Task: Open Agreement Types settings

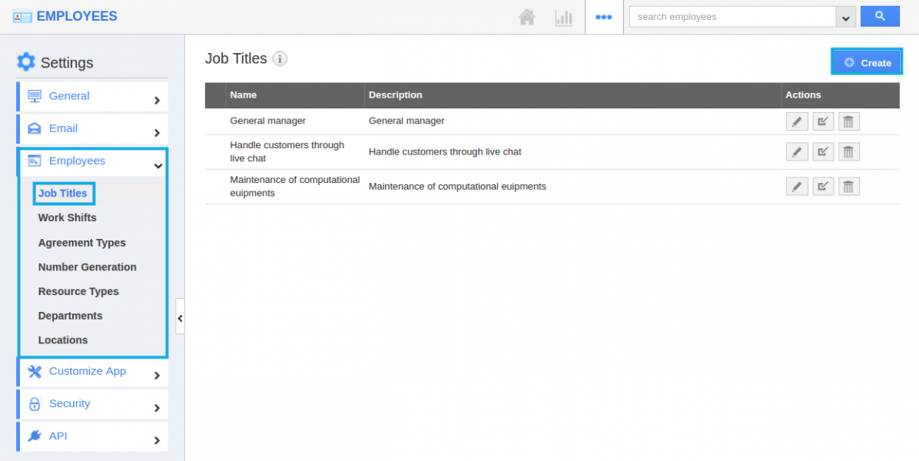Action: click(82, 243)
